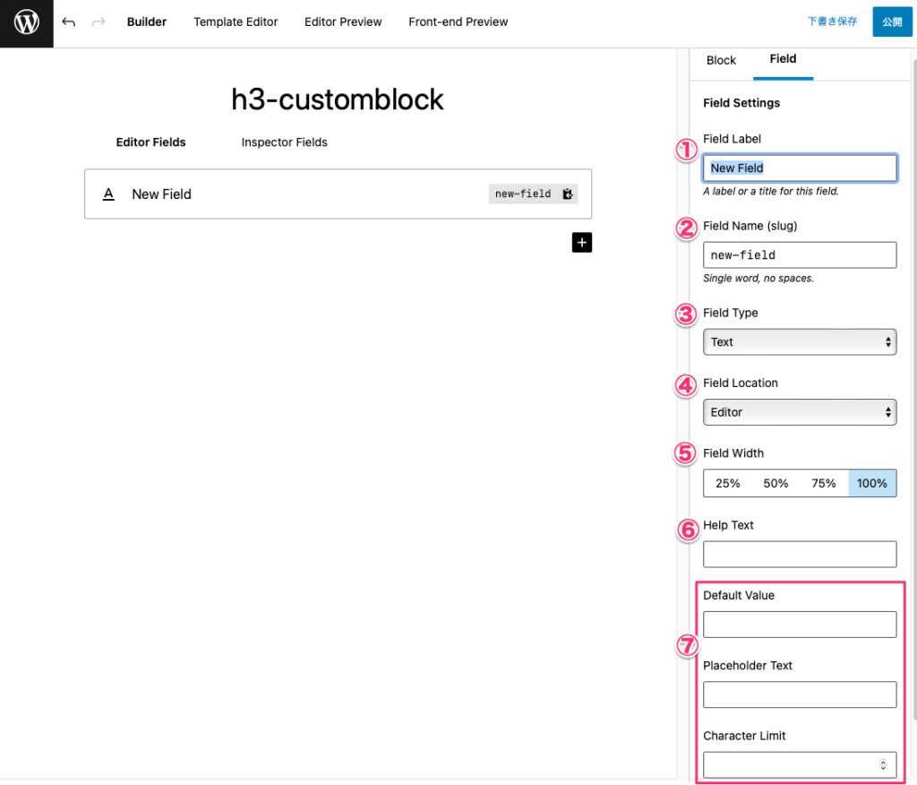Click the text type icon beside New Field
Image resolution: width=917 pixels, height=785 pixels.
point(108,194)
